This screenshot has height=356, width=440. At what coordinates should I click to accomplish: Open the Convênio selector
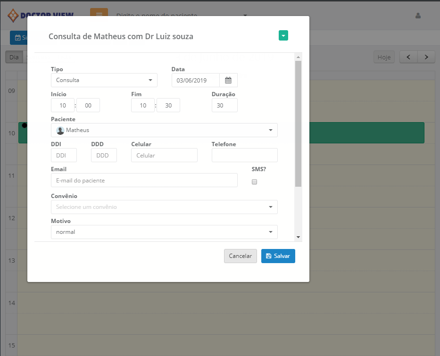coord(164,207)
